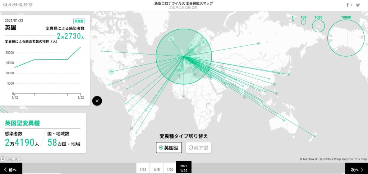Click the small circle over the United States
368x174 pixels.
(111, 72)
